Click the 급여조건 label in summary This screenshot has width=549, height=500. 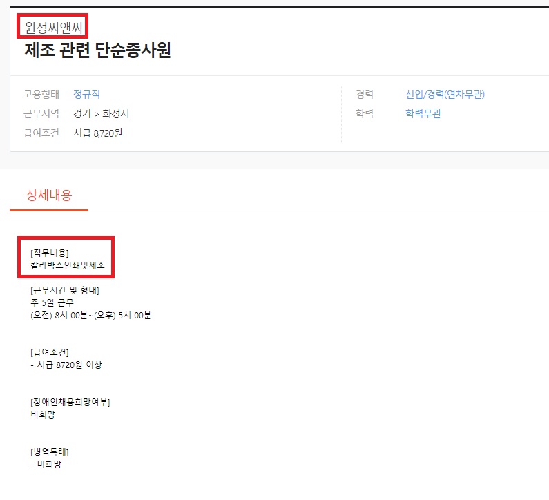[41, 133]
